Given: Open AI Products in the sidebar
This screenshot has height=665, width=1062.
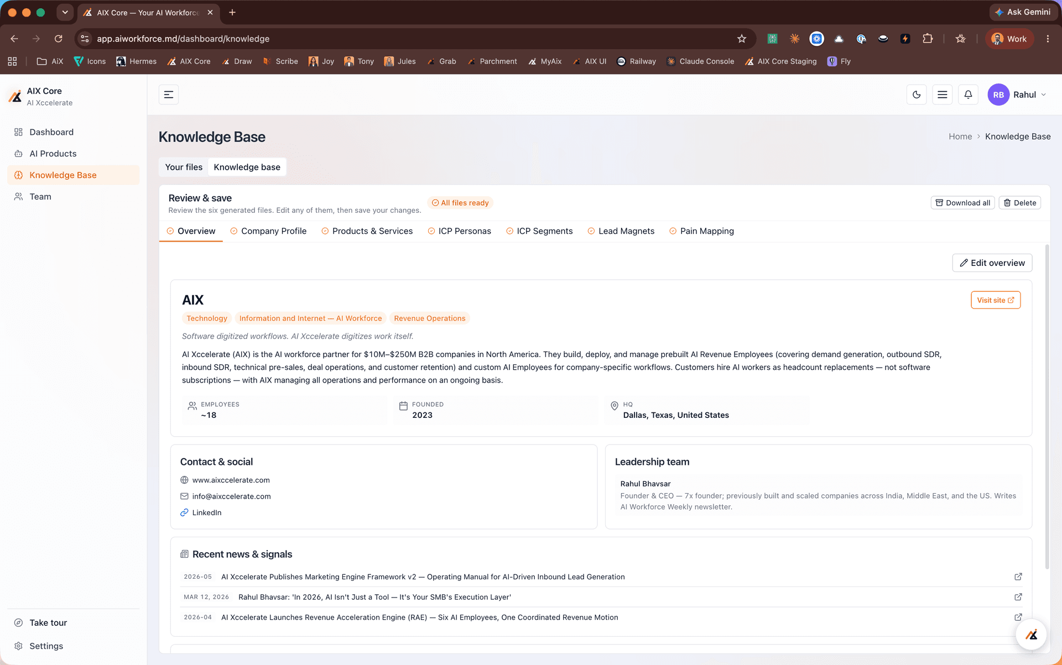Looking at the screenshot, I should (x=53, y=154).
